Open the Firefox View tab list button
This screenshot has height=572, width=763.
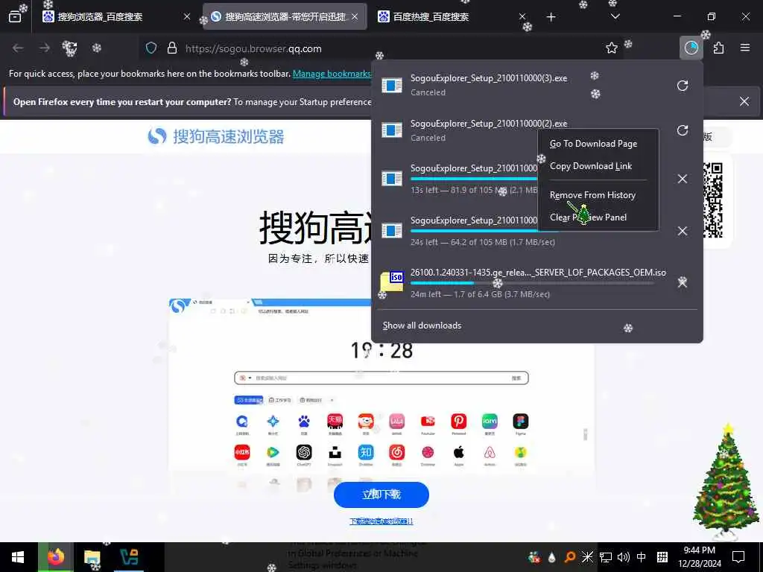15,16
